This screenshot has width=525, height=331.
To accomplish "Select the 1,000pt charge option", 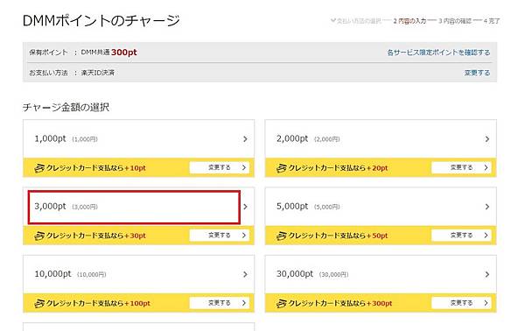I will (x=138, y=139).
